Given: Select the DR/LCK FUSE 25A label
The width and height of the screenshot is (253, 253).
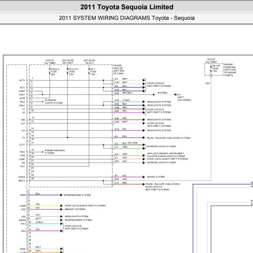Looking at the screenshot, I should click(55, 72).
